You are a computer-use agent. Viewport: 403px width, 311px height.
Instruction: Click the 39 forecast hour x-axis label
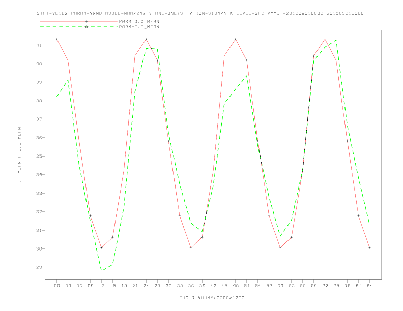[x=202, y=286]
